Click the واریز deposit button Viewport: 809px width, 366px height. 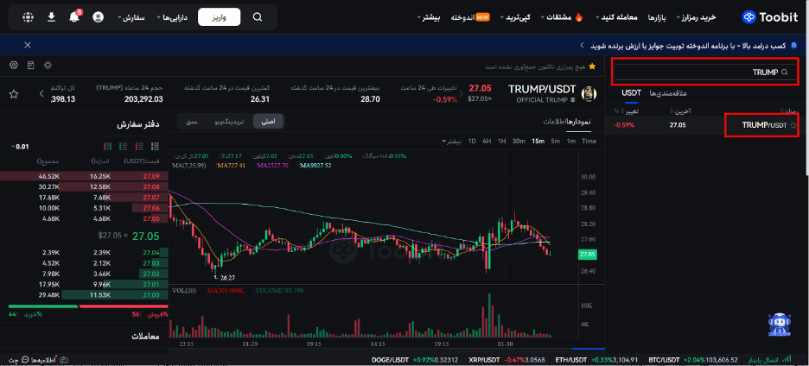pyautogui.click(x=219, y=17)
